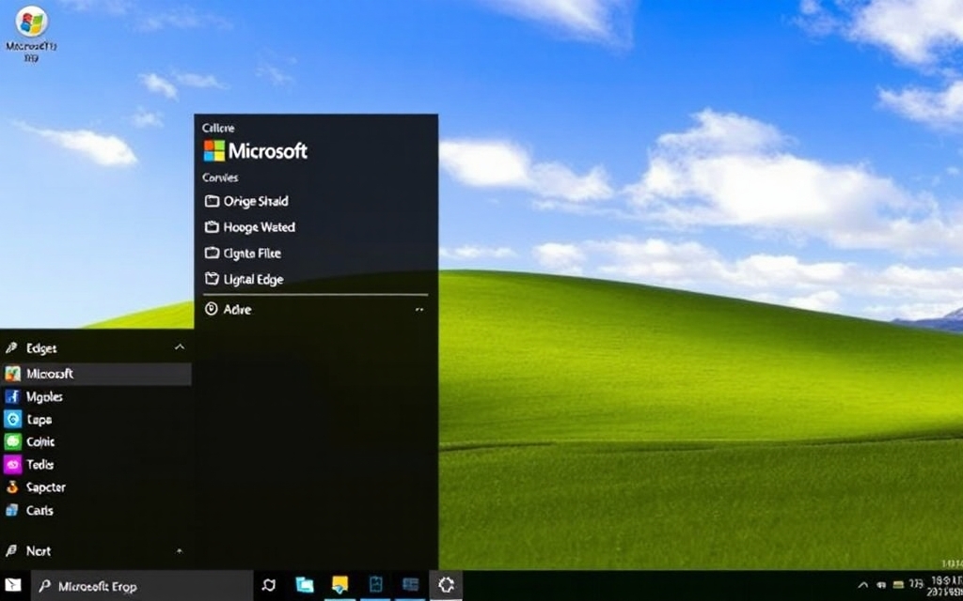963x601 pixels.
Task: Click the Microsoft Erop search box
Action: (x=142, y=586)
